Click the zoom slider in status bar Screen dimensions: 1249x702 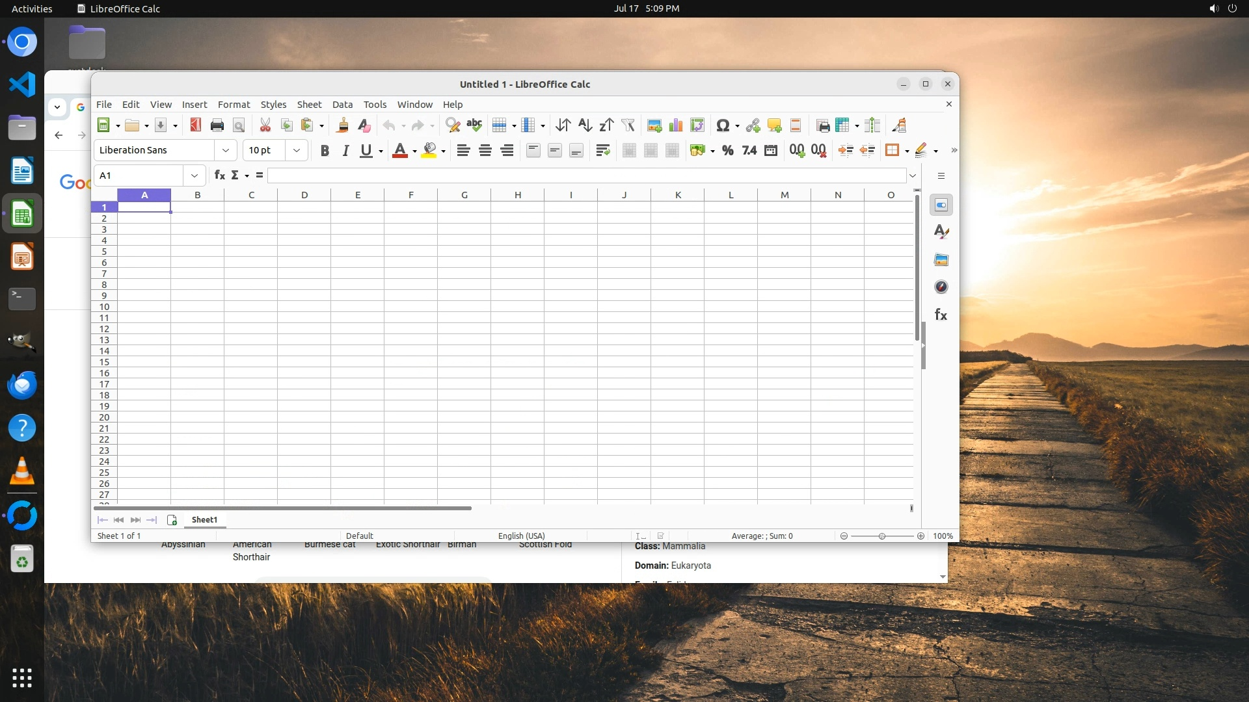(881, 536)
